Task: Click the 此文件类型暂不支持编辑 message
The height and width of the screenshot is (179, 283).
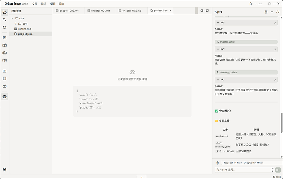Action: pyautogui.click(x=132, y=79)
